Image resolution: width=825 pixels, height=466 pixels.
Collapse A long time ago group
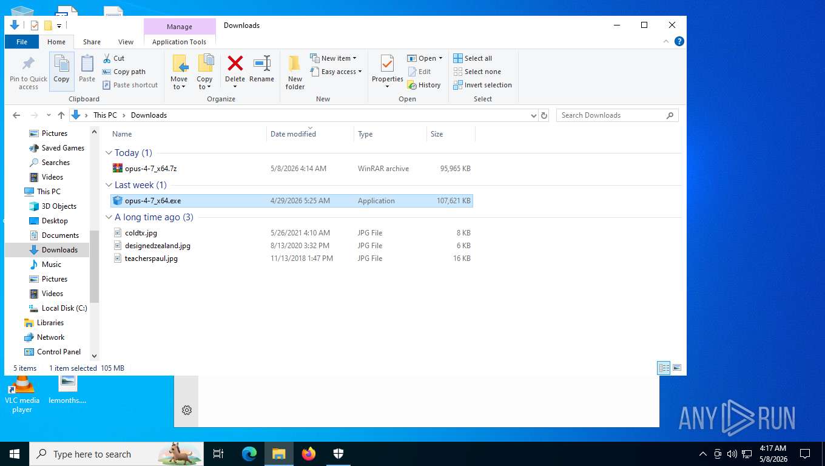coord(109,217)
